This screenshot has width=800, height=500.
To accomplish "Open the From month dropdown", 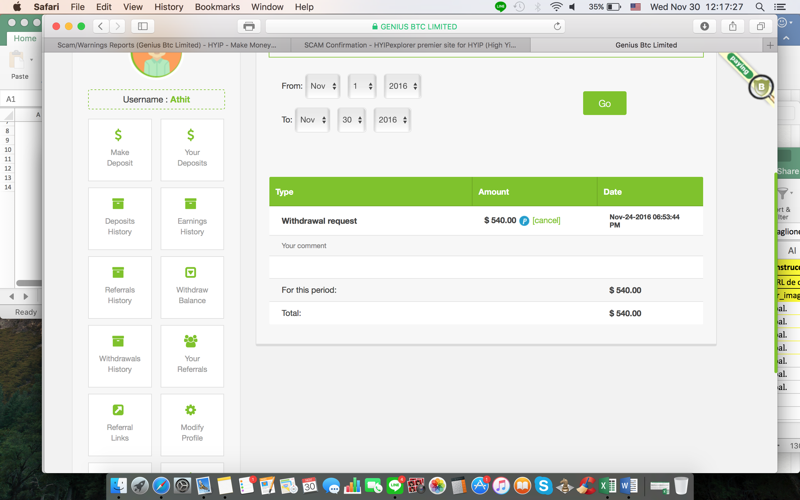I will [323, 86].
